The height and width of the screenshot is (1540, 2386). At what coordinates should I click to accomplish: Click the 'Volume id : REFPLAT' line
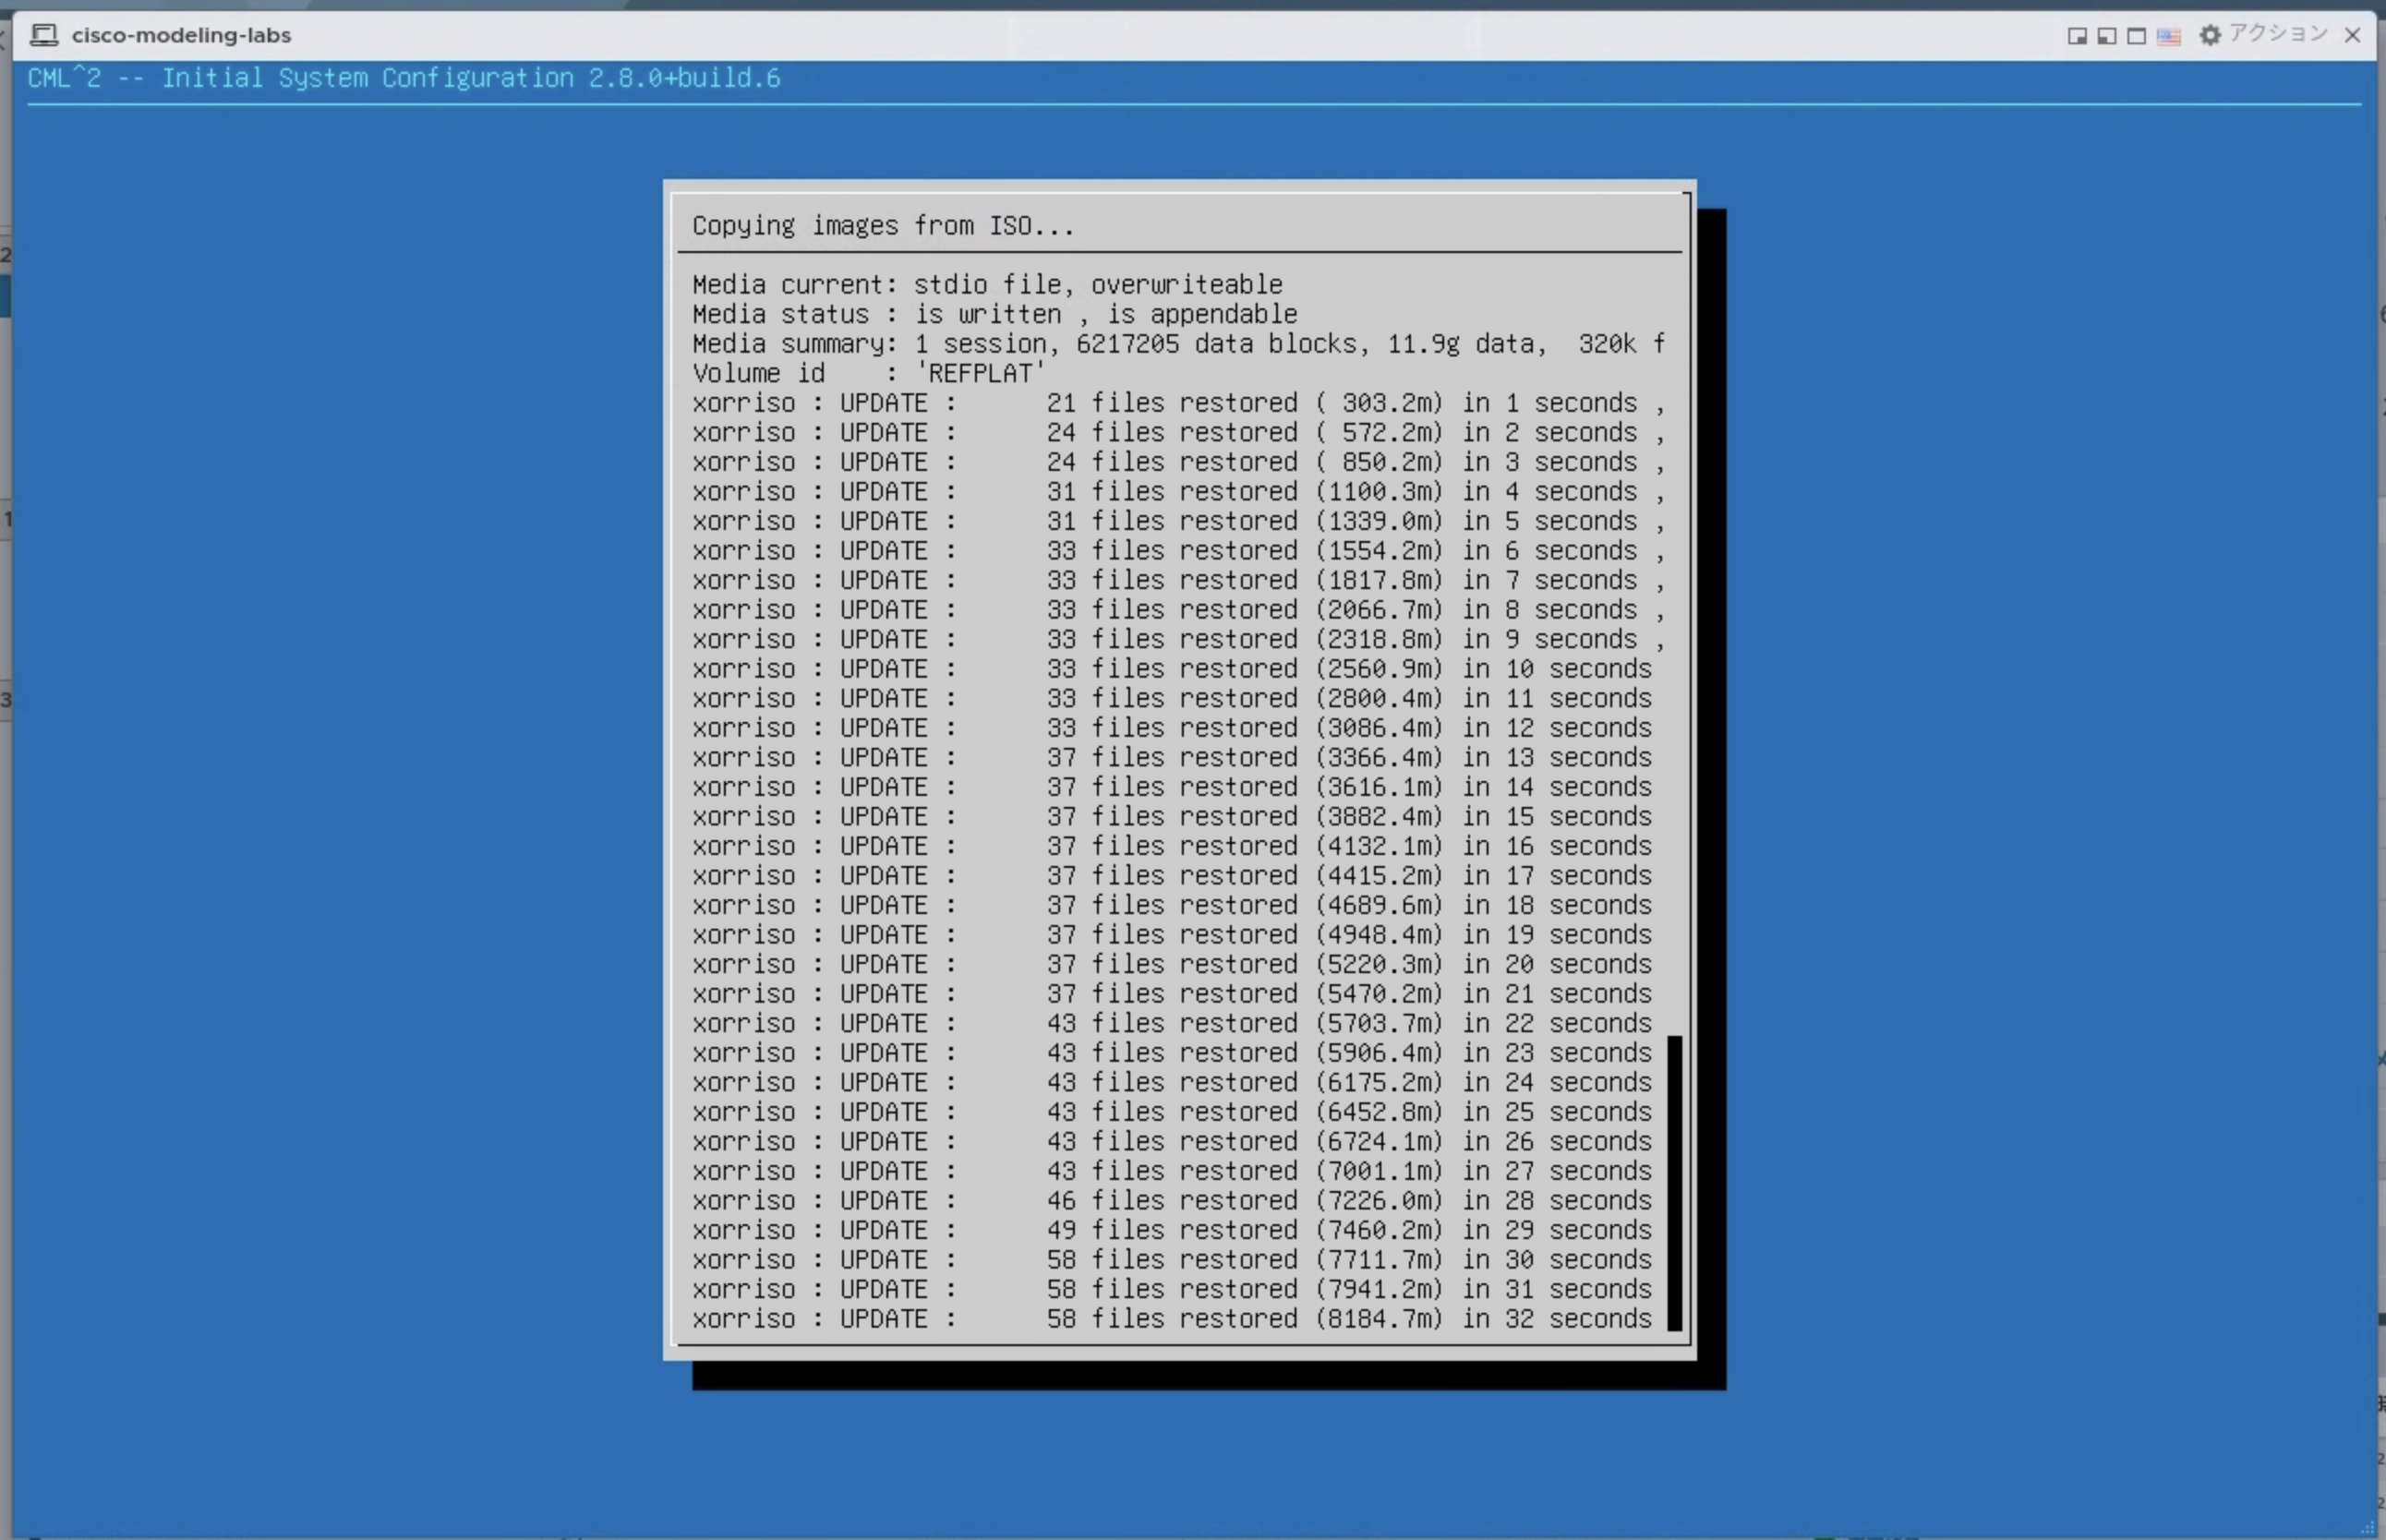(x=868, y=373)
